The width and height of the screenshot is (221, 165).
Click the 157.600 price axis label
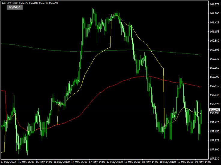[214, 149]
